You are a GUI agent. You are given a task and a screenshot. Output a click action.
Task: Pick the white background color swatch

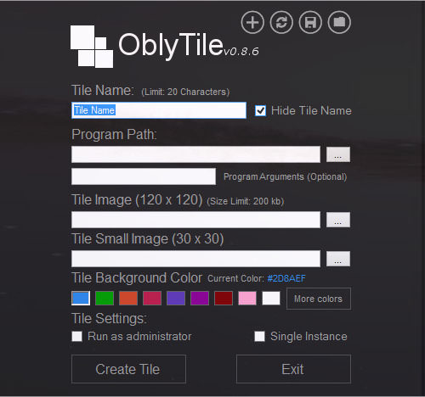click(271, 299)
